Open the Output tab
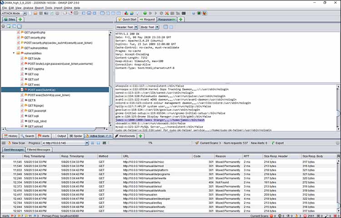The height and width of the screenshot is (218, 341). (60, 136)
